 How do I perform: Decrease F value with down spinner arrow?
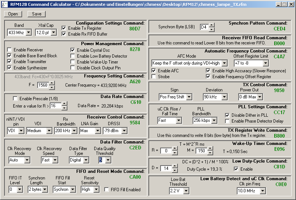point(52,87)
